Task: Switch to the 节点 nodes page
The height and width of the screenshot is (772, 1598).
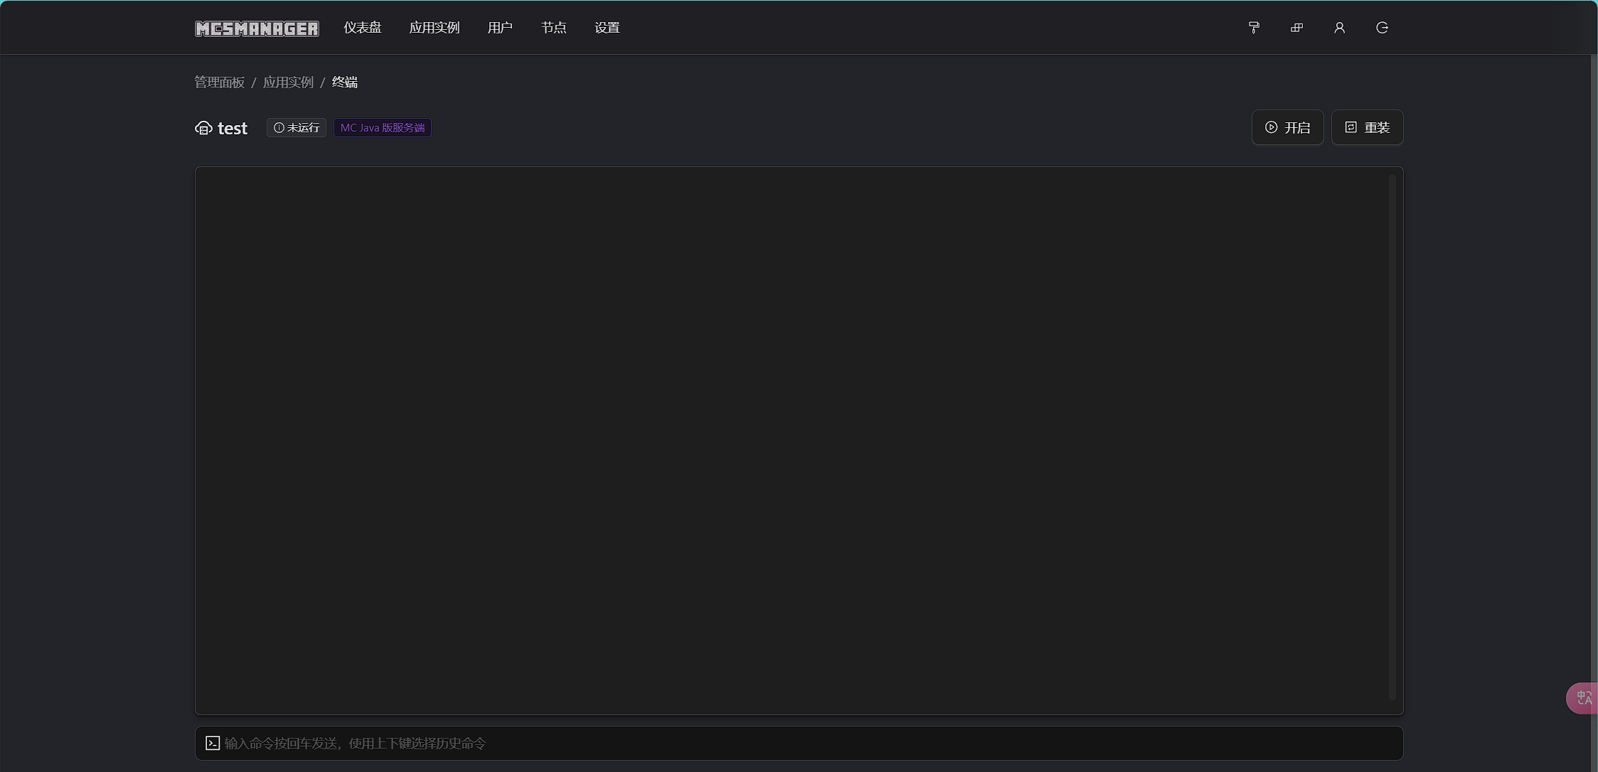Action: pos(553,28)
